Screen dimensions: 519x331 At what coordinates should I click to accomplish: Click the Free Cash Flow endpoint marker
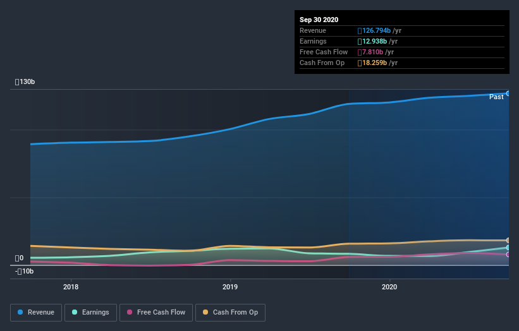click(x=508, y=255)
